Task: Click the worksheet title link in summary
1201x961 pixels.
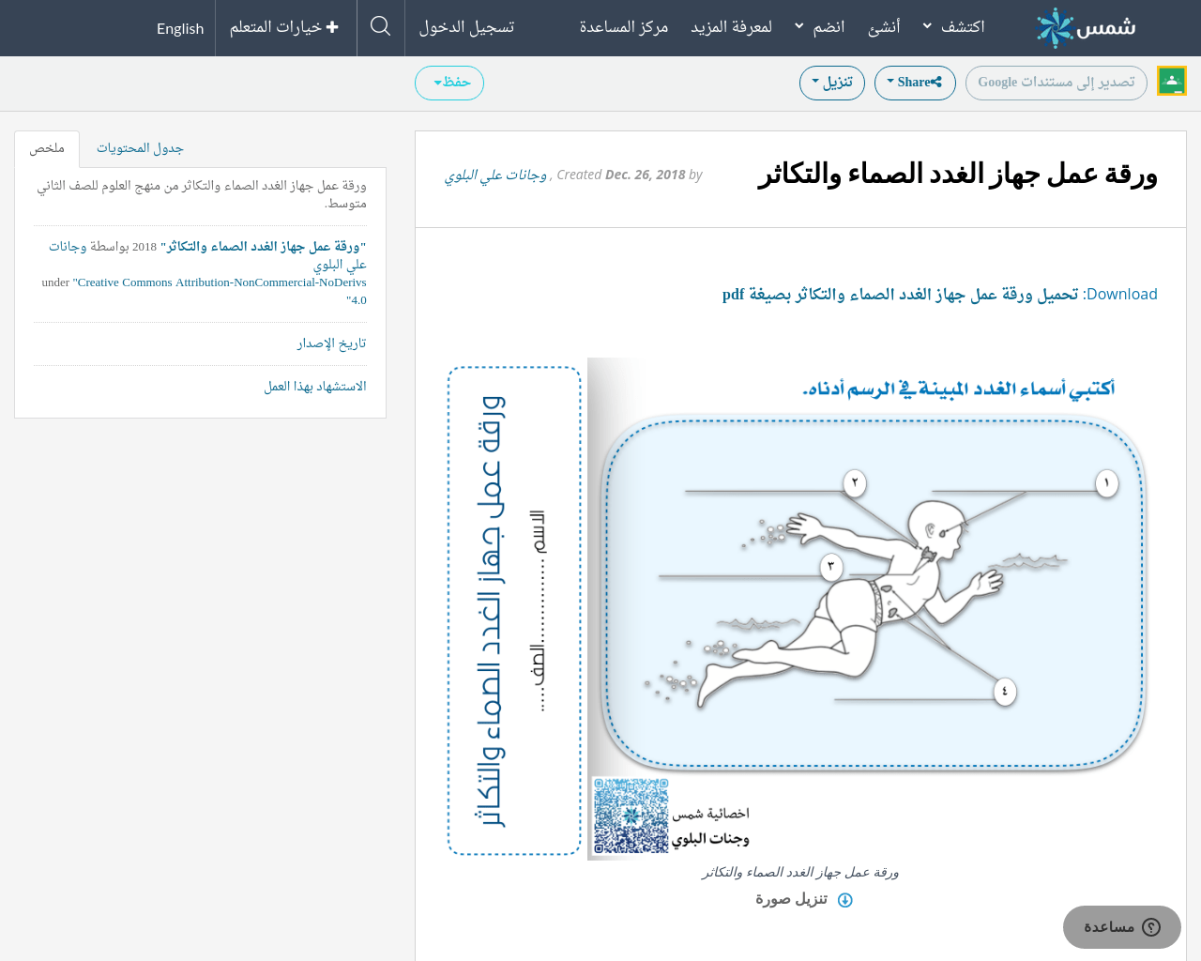Action: pyautogui.click(x=263, y=247)
